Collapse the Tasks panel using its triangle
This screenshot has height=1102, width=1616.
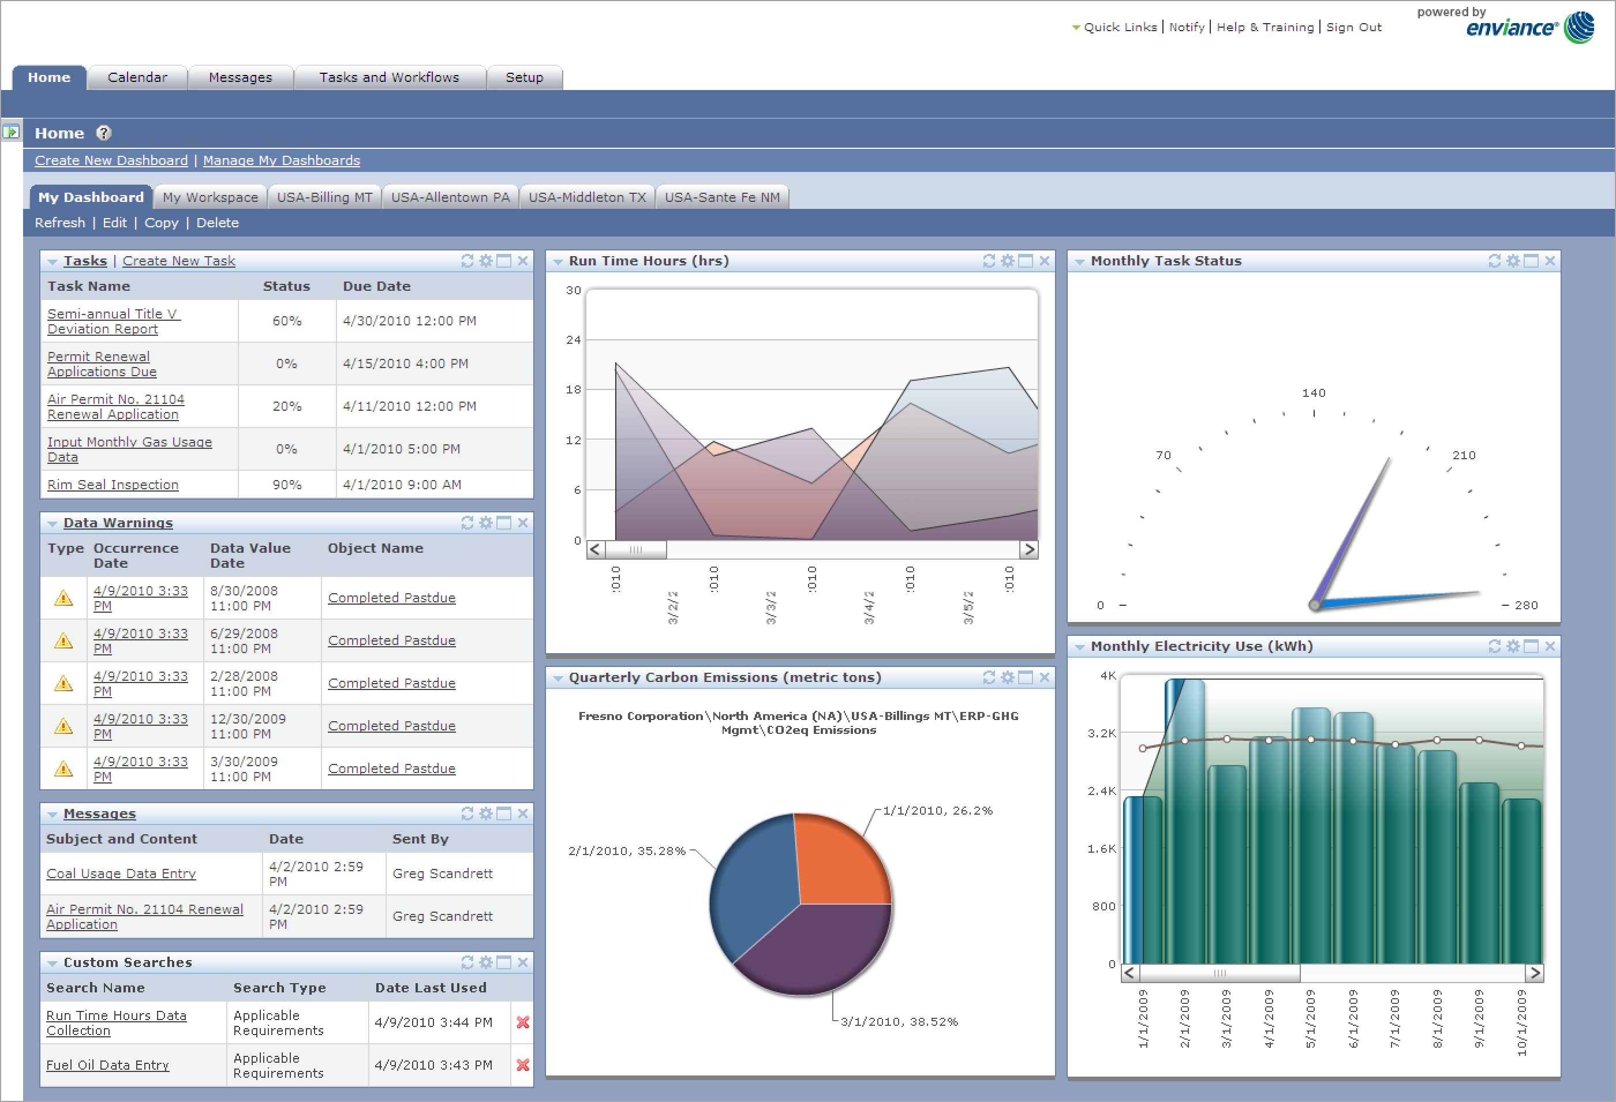point(52,261)
